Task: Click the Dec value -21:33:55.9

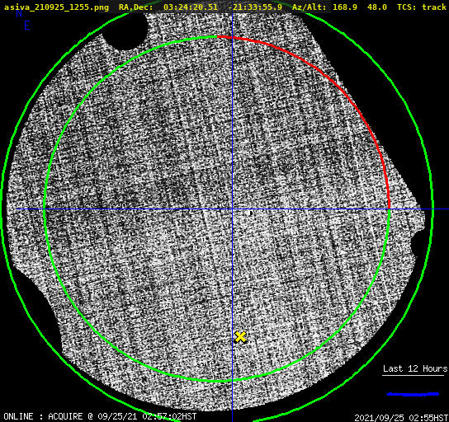Action: (x=255, y=7)
